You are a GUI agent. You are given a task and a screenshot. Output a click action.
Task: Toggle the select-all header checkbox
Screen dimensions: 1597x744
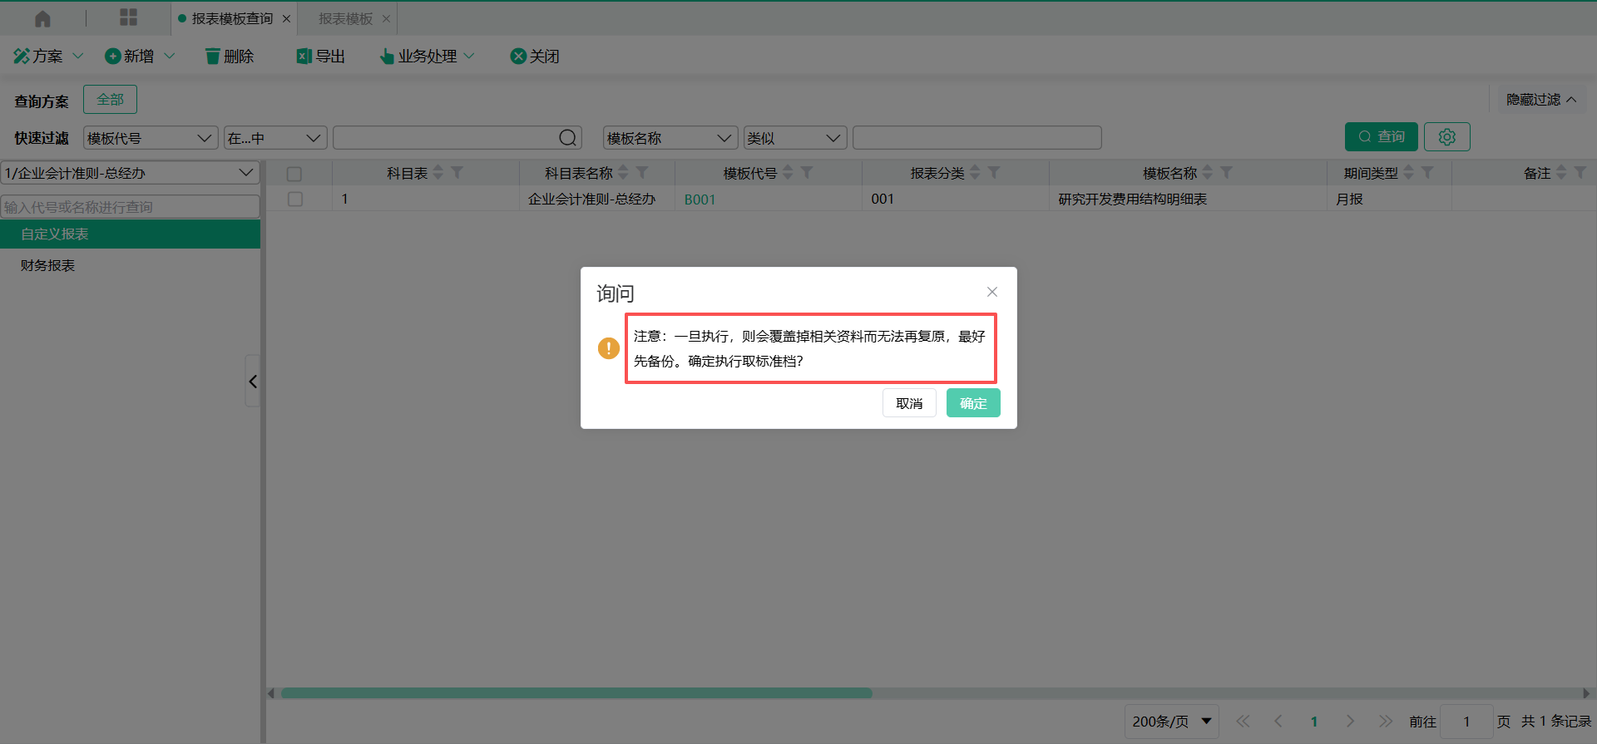point(294,174)
